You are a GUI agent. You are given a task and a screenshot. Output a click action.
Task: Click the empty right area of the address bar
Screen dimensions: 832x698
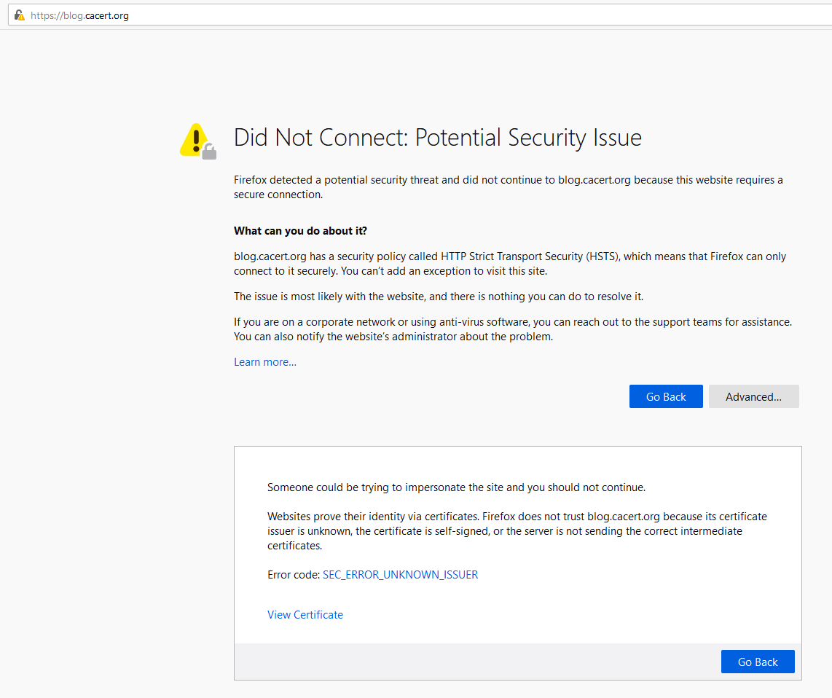coord(510,15)
